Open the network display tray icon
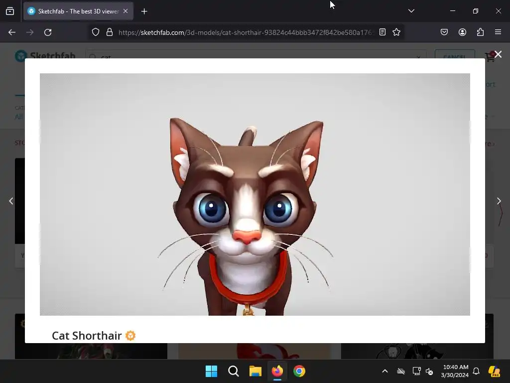Viewport: 510px width, 383px height. coord(416,371)
